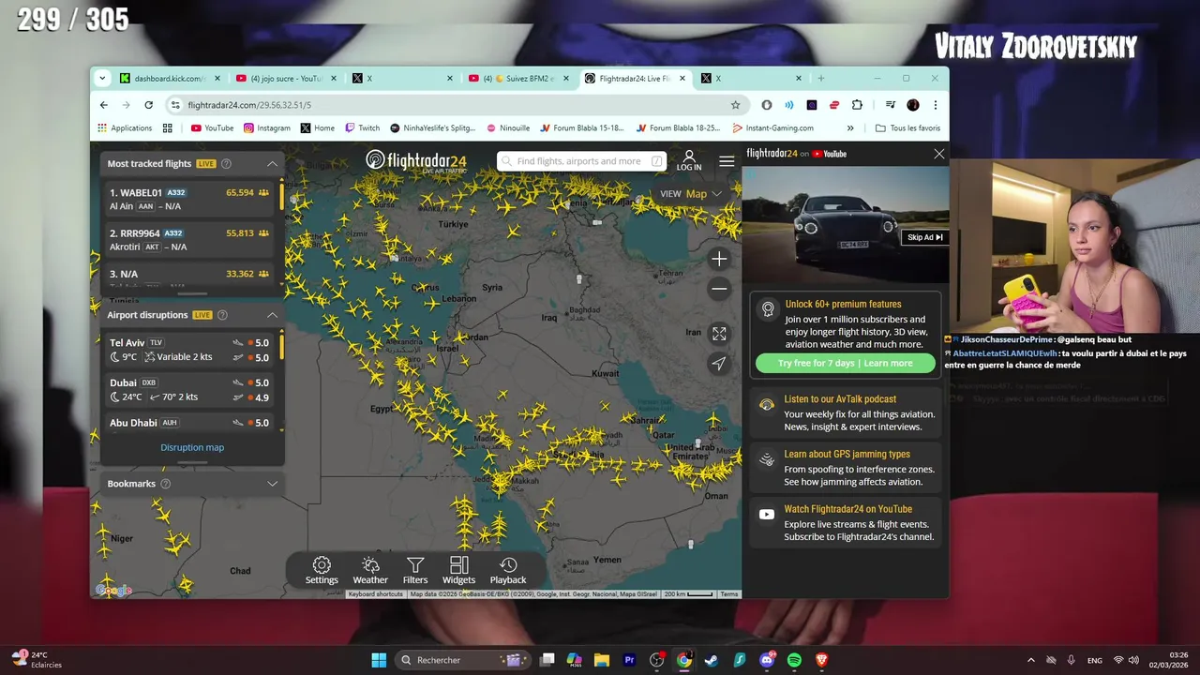The height and width of the screenshot is (675, 1200).
Task: Open Chrome profile avatar
Action: 913,105
